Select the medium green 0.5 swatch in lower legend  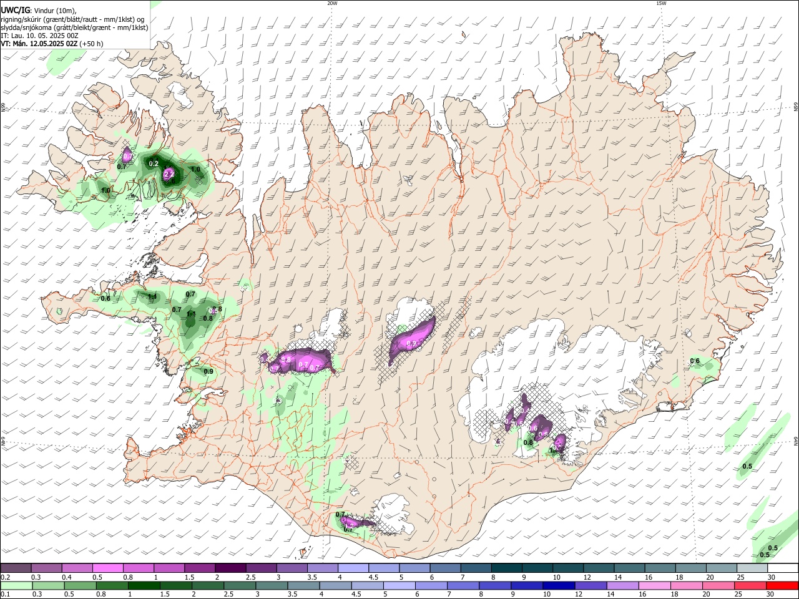pyautogui.click(x=80, y=585)
